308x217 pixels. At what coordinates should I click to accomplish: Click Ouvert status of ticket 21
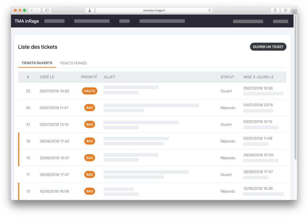point(226,124)
